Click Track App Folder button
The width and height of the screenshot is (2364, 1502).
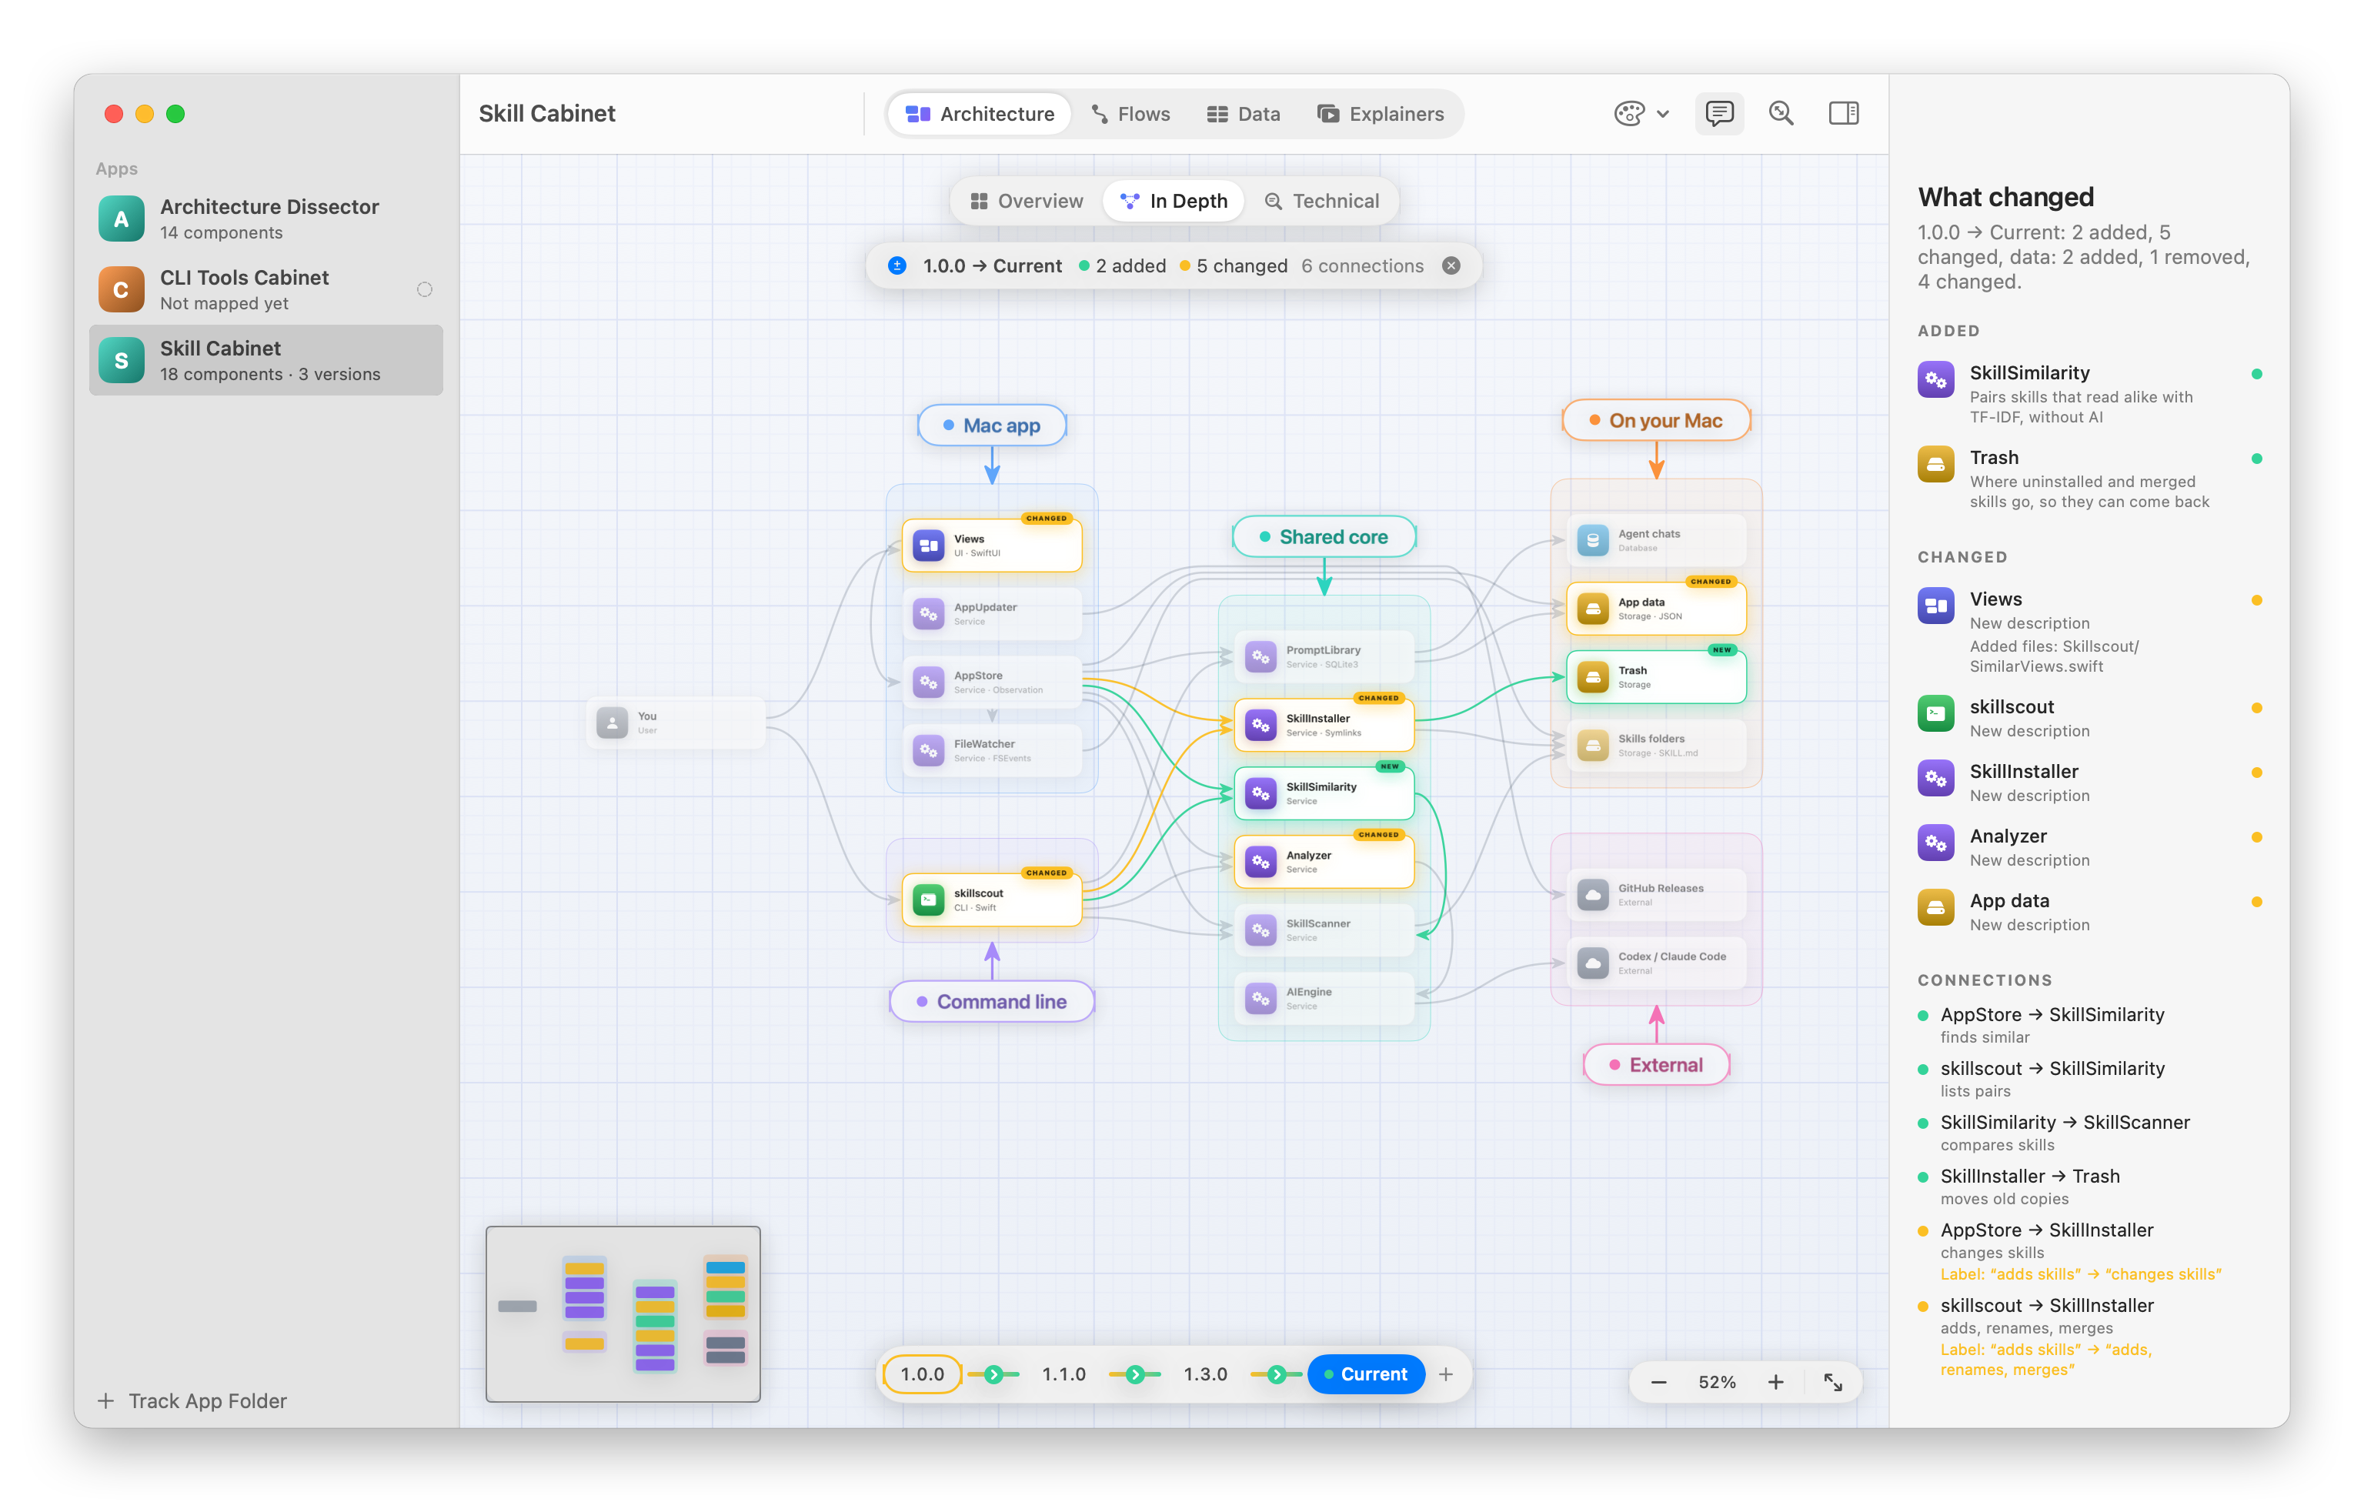(192, 1401)
